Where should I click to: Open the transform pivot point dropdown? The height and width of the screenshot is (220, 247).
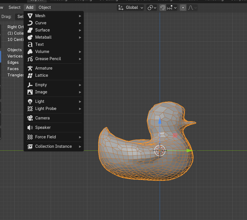coord(152,7)
